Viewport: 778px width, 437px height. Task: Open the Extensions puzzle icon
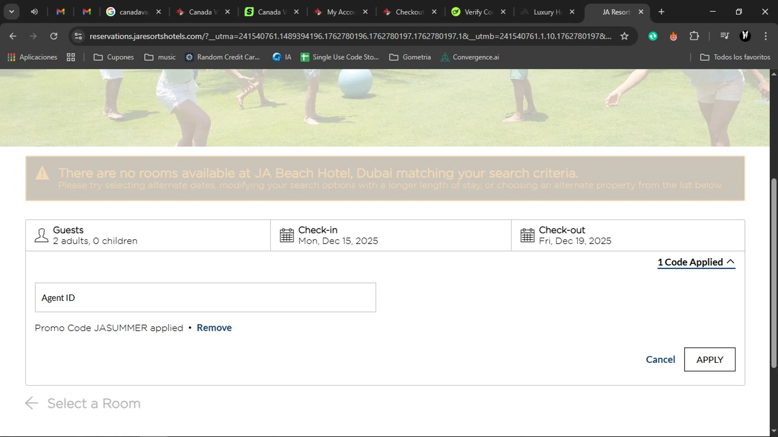point(694,36)
